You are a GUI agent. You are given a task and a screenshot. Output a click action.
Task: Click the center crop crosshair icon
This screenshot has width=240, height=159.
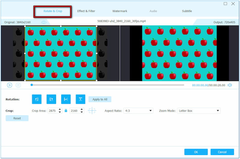point(92,111)
